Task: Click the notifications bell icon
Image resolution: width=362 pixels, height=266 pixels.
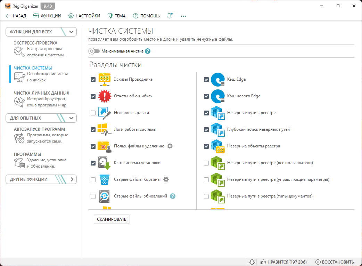Action: (x=170, y=16)
